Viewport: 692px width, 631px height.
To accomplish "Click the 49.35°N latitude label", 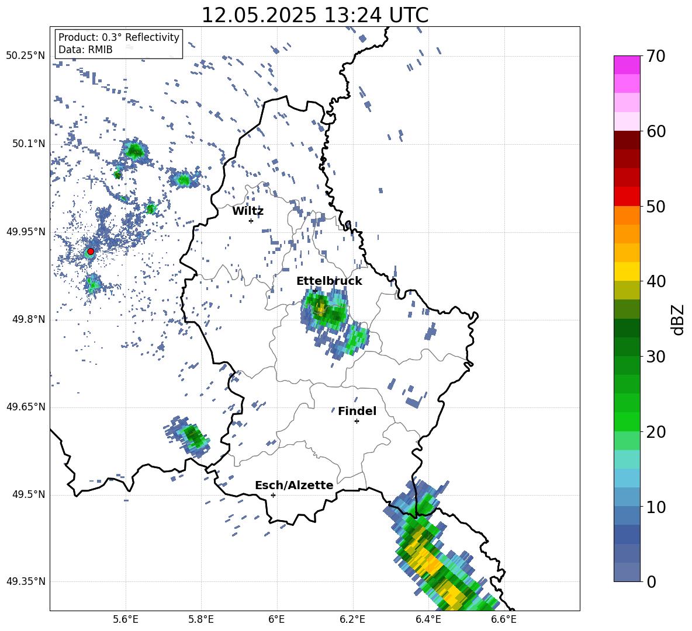I will tap(26, 581).
